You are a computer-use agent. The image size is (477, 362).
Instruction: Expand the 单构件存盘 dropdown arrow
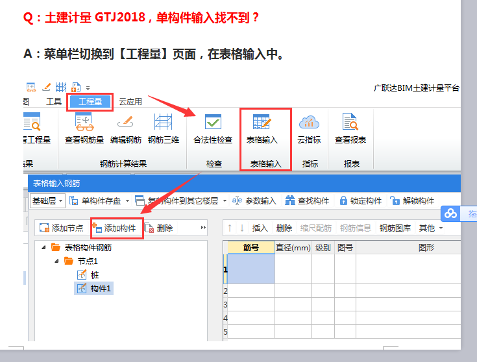coord(127,201)
